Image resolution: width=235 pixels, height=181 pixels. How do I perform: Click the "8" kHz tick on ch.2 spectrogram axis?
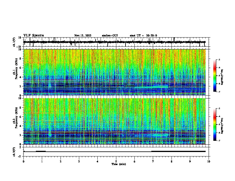coord(21,108)
